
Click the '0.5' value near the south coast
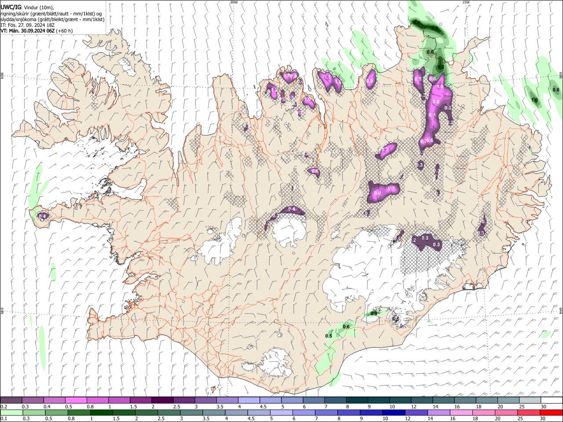[329, 336]
